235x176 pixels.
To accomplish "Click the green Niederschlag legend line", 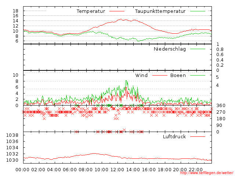I will pyautogui.click(x=198, y=49).
